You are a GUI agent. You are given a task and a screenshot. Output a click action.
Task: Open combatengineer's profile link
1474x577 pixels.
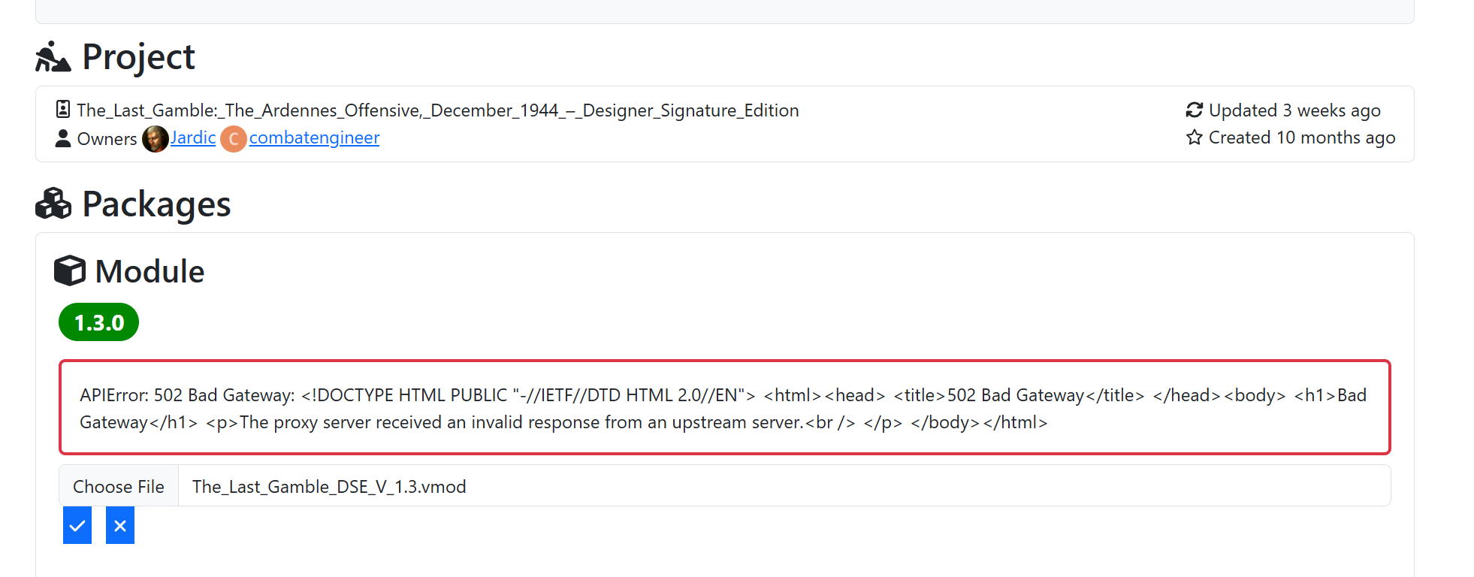[x=314, y=137]
